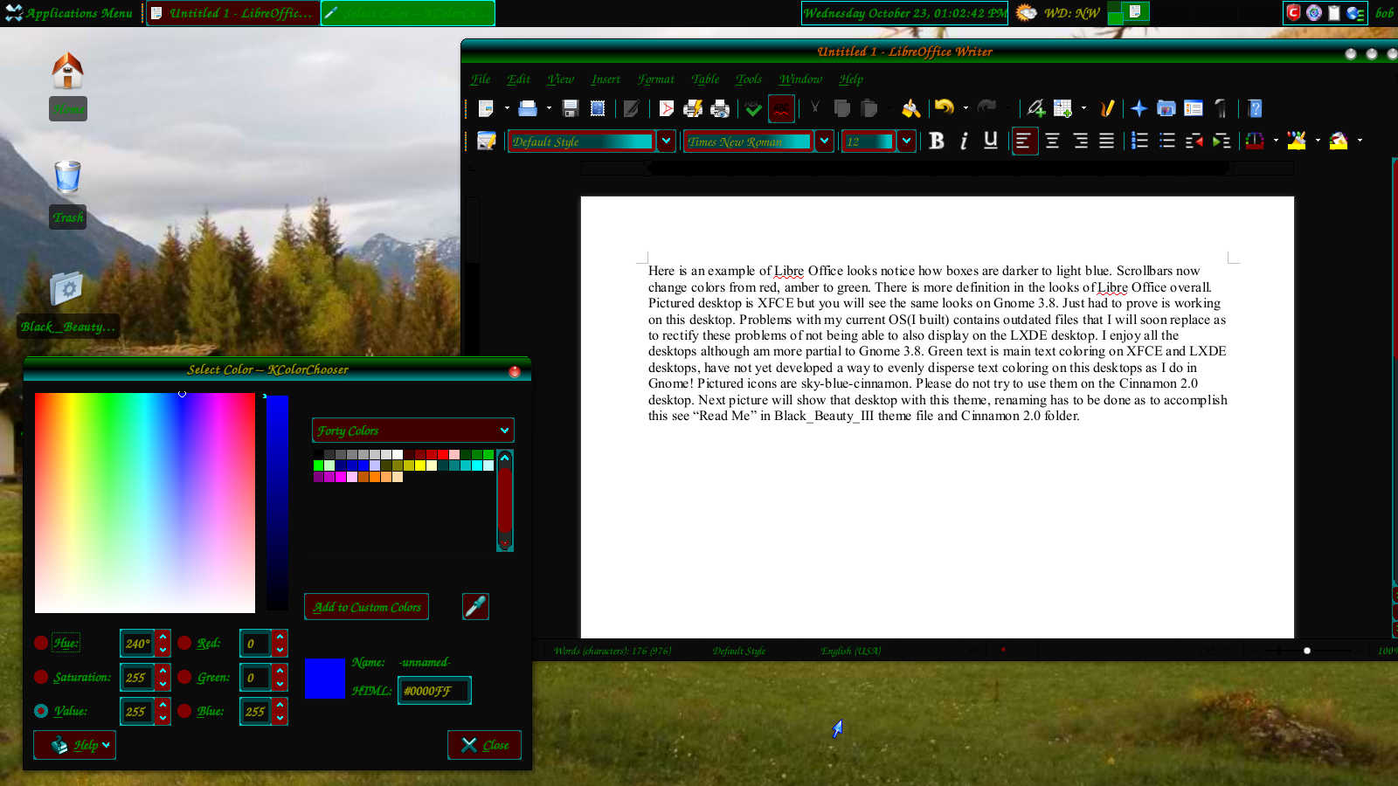Select the Value radio button

point(41,711)
